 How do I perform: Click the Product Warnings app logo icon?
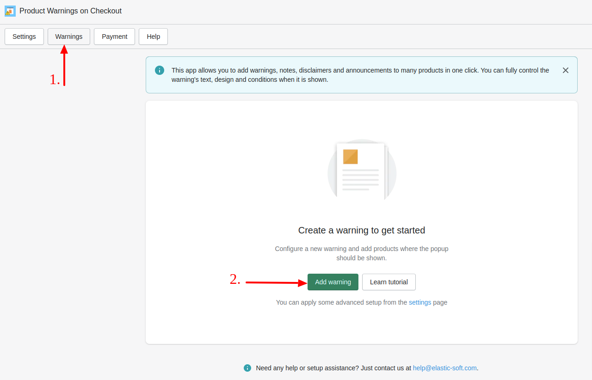point(10,11)
